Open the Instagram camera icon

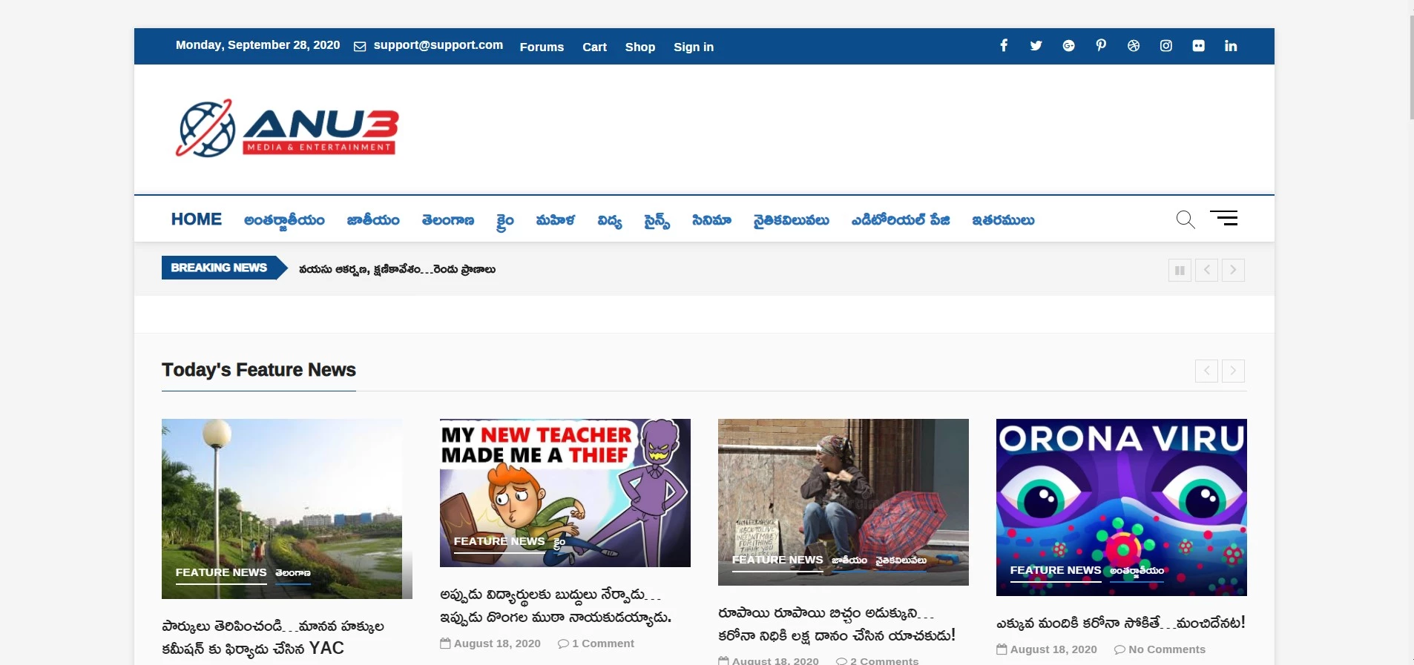pyautogui.click(x=1166, y=46)
